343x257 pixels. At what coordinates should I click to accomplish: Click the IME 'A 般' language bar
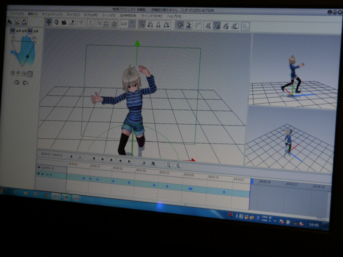[x=239, y=216]
